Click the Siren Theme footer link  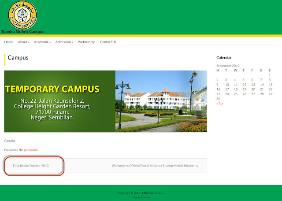click(142, 197)
